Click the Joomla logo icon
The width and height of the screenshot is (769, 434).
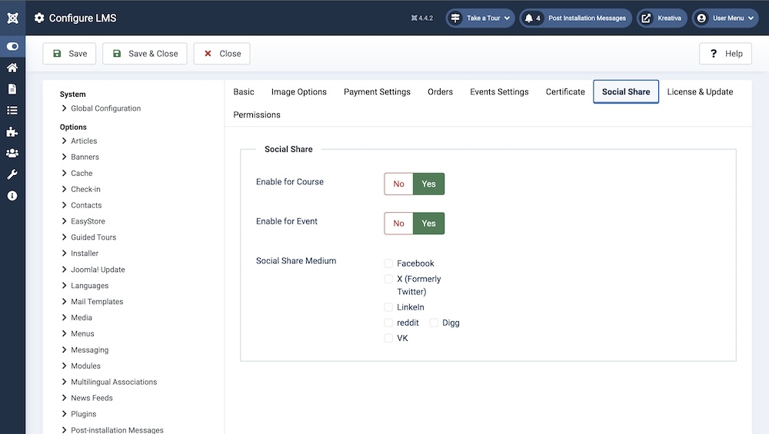point(12,18)
